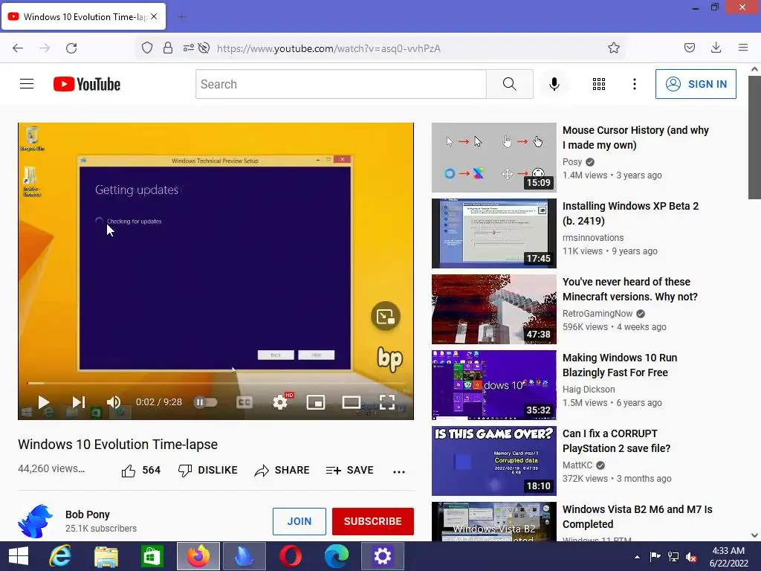Click the autoplay blocked icon in address bar
761x571 pixels.
(x=204, y=48)
